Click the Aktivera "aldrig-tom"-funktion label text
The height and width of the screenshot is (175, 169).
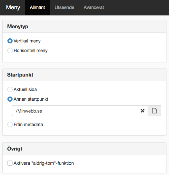pos(44,163)
